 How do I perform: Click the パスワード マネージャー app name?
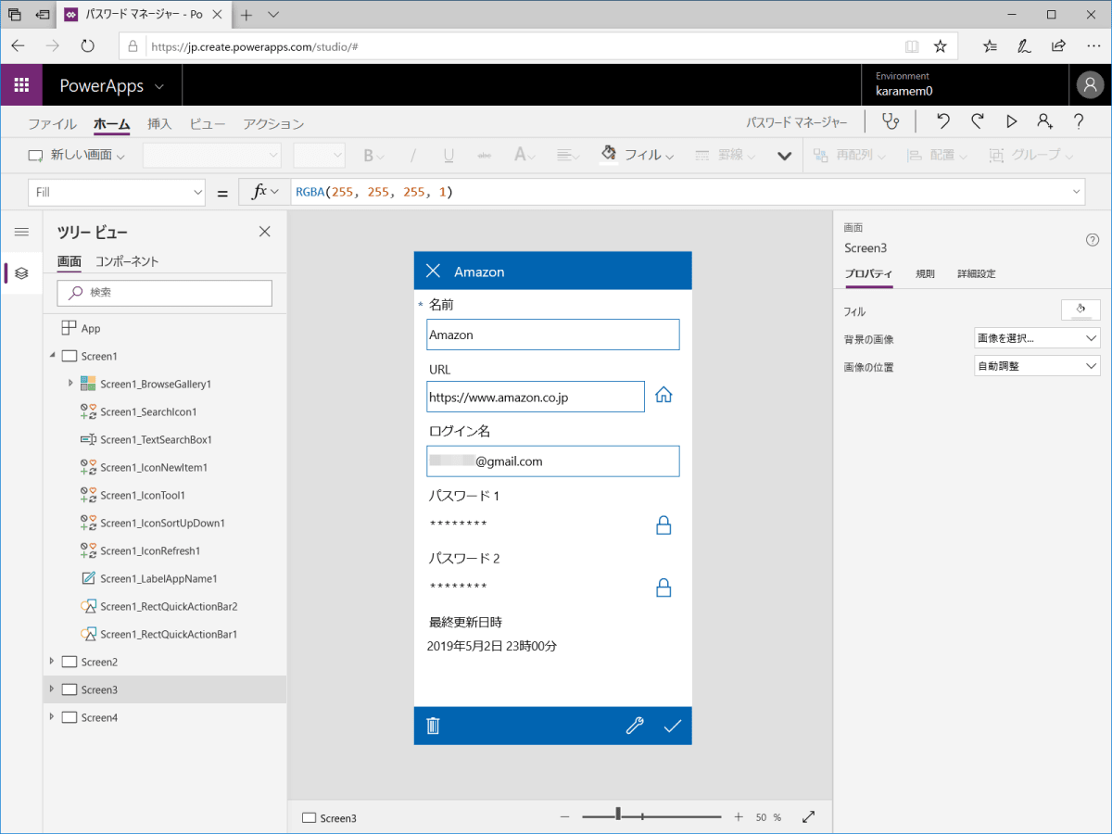[796, 122]
